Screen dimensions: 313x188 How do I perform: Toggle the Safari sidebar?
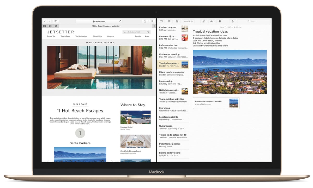(x=56, y=21)
